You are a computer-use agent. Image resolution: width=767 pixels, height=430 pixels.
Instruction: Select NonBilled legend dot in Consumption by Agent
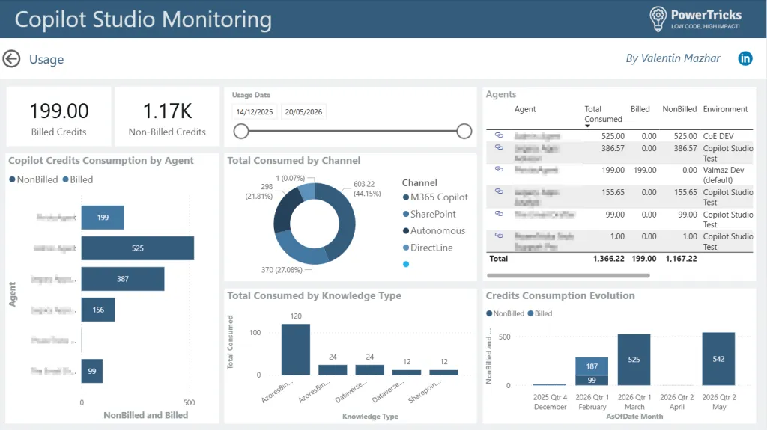(12, 179)
